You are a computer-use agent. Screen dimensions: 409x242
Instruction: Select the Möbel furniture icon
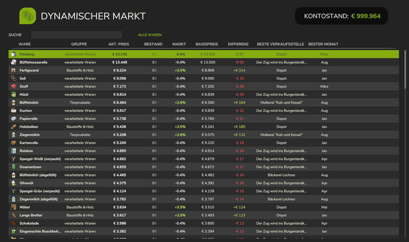point(14,207)
